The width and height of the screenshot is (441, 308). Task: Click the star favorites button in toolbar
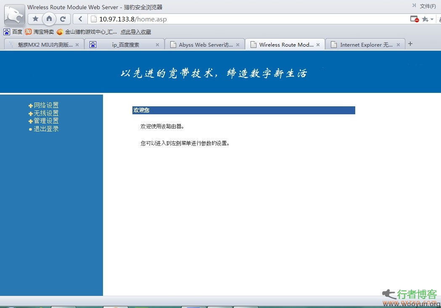tap(35, 19)
